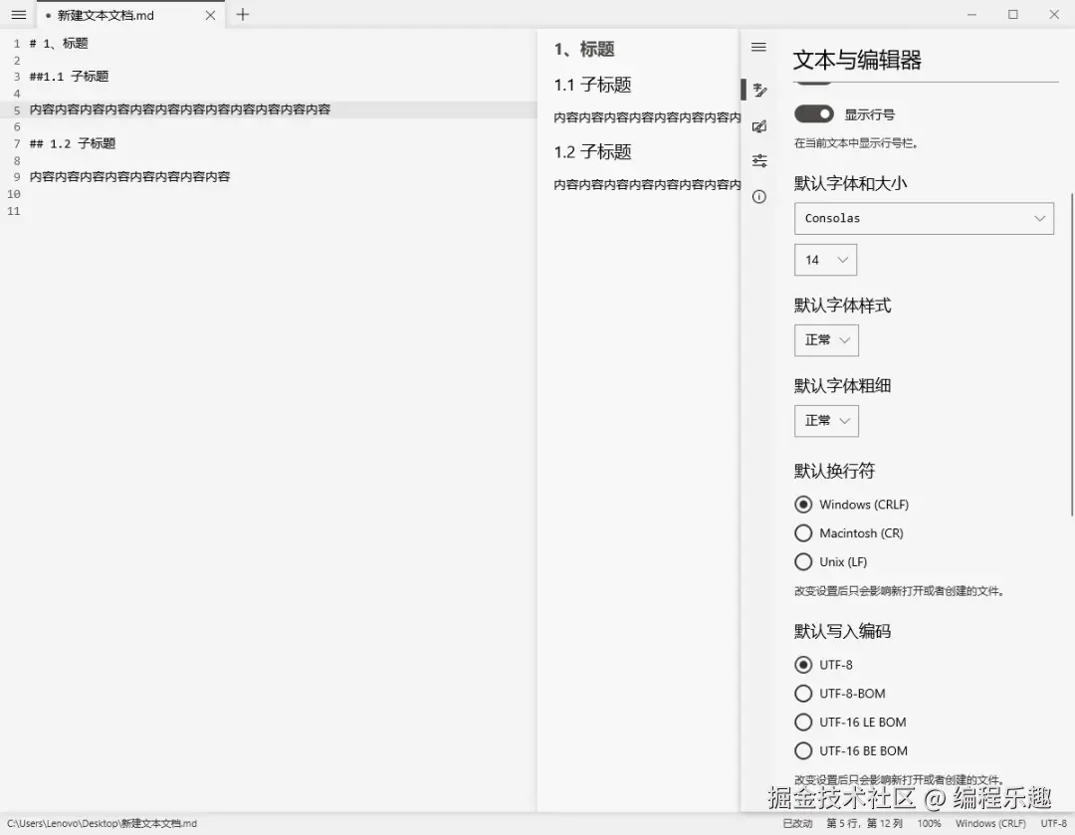Image resolution: width=1075 pixels, height=835 pixels.
Task: Click Windows (CRLF) in the status bar
Action: [x=990, y=823]
